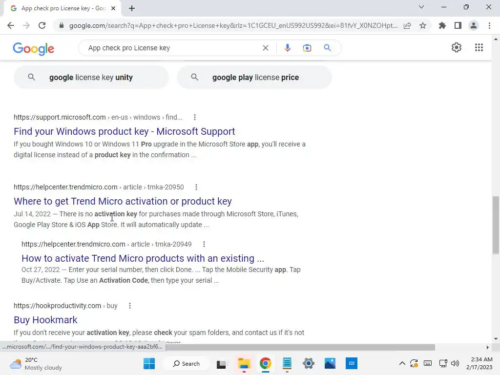This screenshot has height=375, width=500.
Task: Open the Chrome extensions puzzle icon
Action: click(x=442, y=25)
